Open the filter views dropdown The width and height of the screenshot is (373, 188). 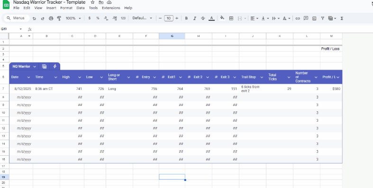(332, 18)
